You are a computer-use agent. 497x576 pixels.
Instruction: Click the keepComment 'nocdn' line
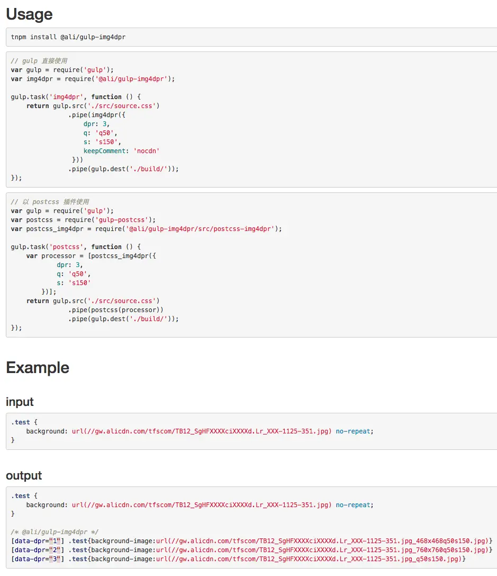click(x=121, y=151)
